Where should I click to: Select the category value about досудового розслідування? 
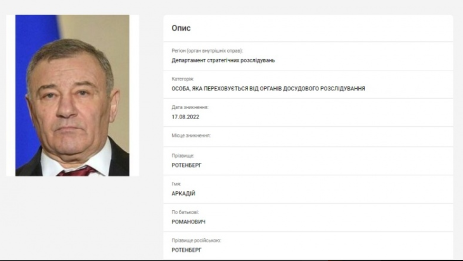[268, 89]
